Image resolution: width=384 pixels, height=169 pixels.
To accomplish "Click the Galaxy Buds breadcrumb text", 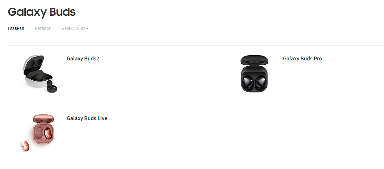I will click(x=73, y=28).
